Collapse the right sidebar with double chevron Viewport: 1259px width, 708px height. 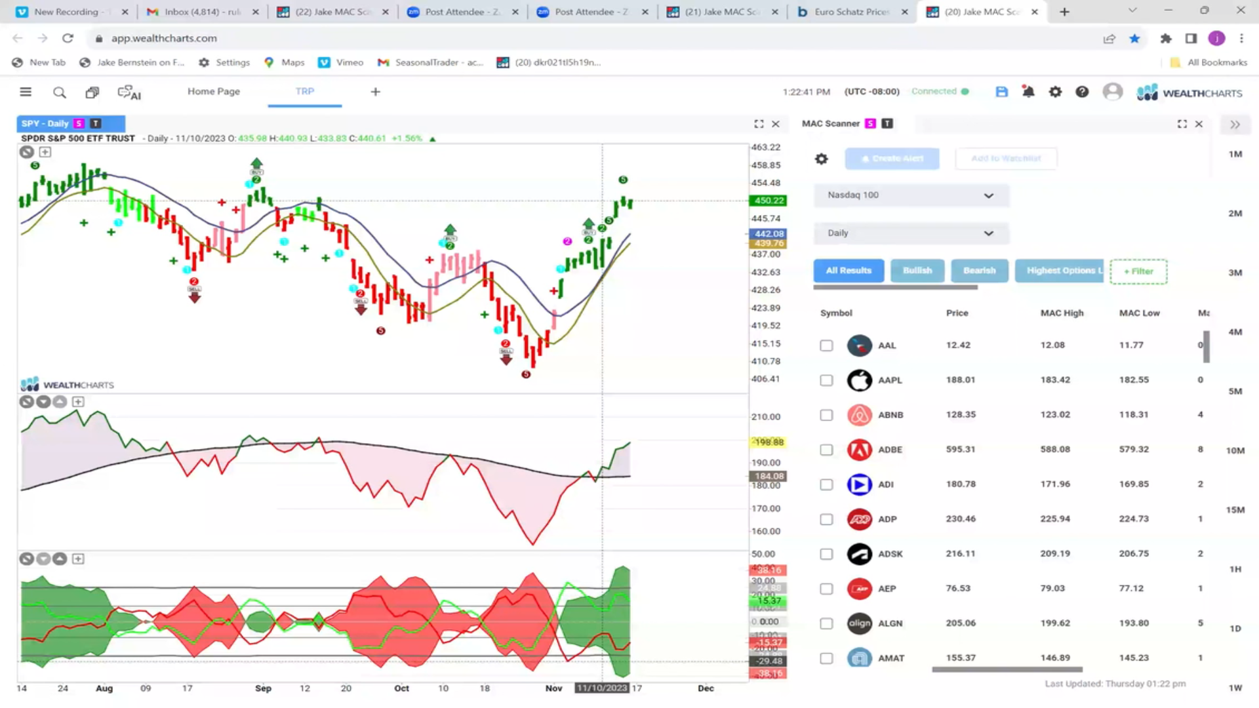coord(1235,125)
